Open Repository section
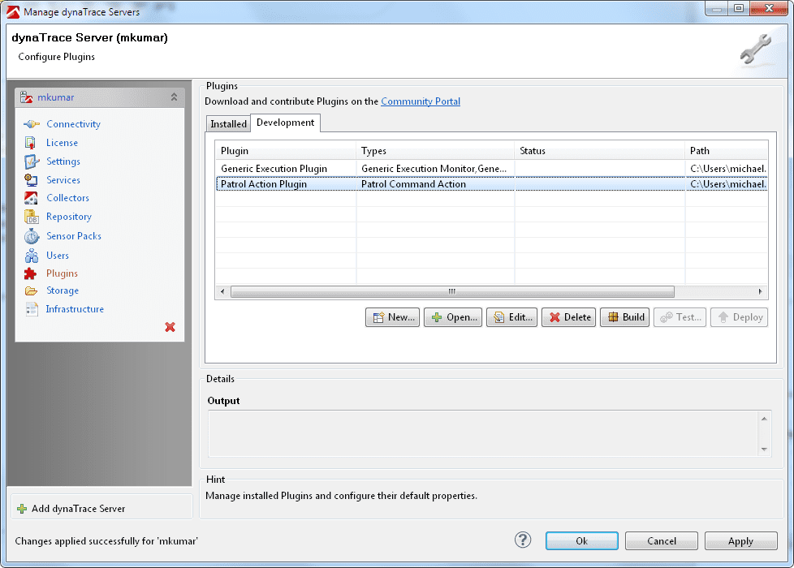 [69, 217]
